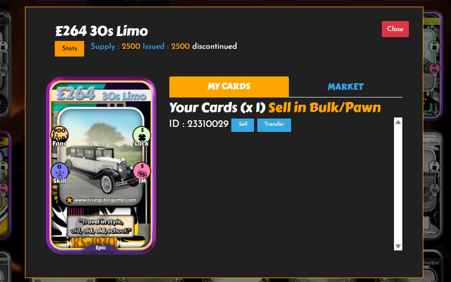
Task: Select the MY CARDS tab
Action: 229,86
